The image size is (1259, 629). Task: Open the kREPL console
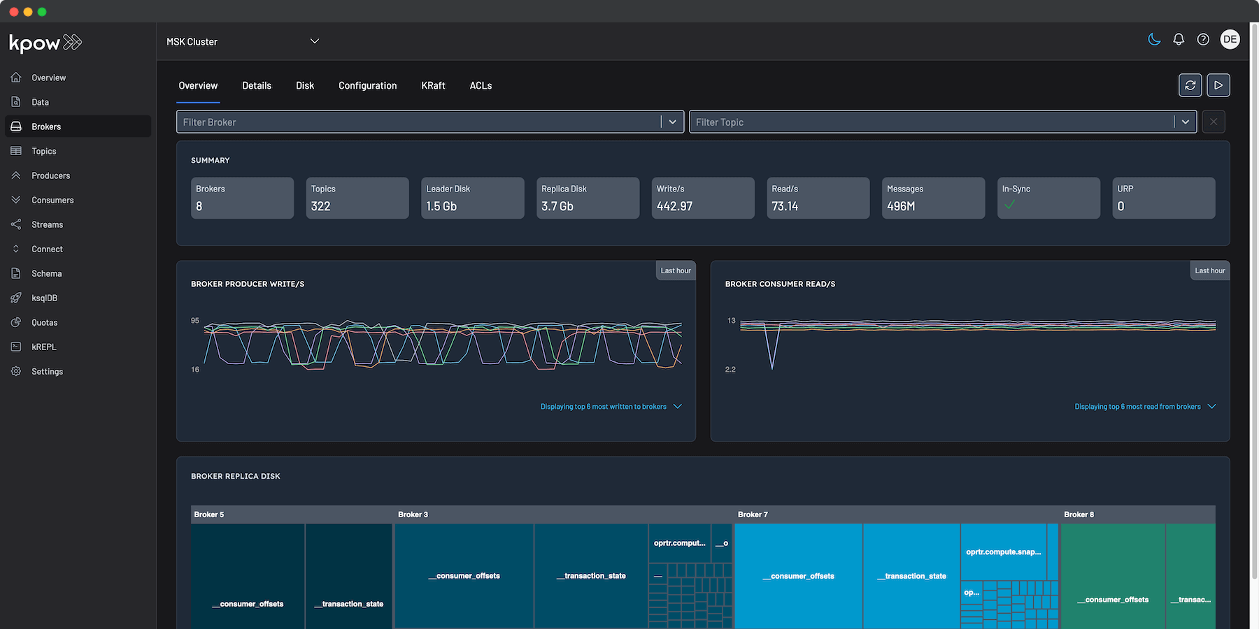pyautogui.click(x=43, y=346)
